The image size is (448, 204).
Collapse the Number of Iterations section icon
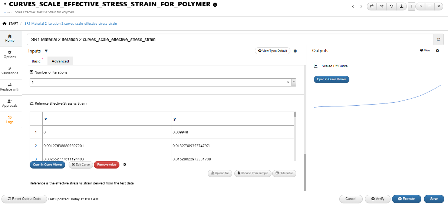pyautogui.click(x=32, y=72)
